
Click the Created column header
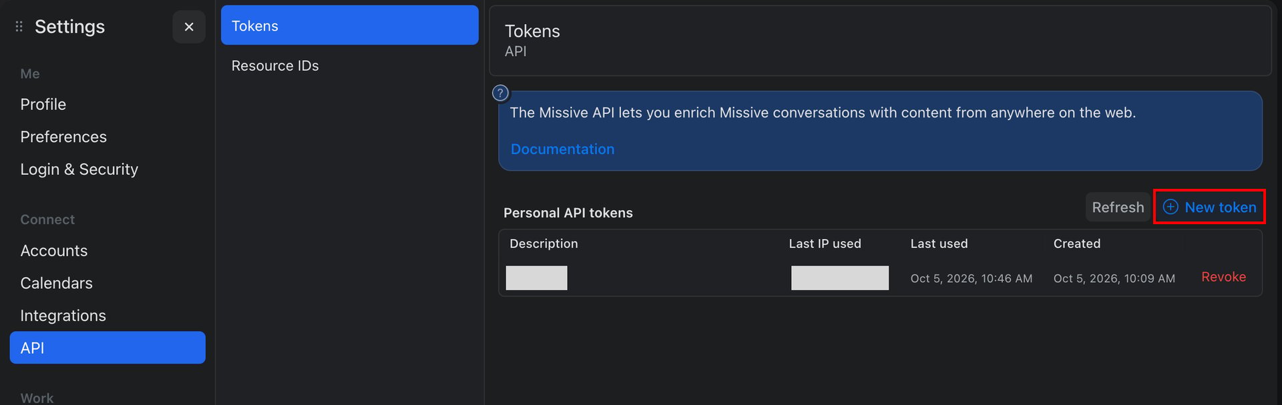tap(1076, 244)
